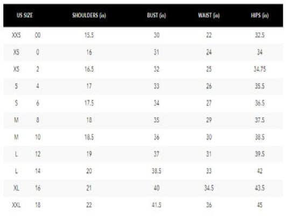Click the US size 18 cell
287x219 pixels.
click(x=38, y=205)
